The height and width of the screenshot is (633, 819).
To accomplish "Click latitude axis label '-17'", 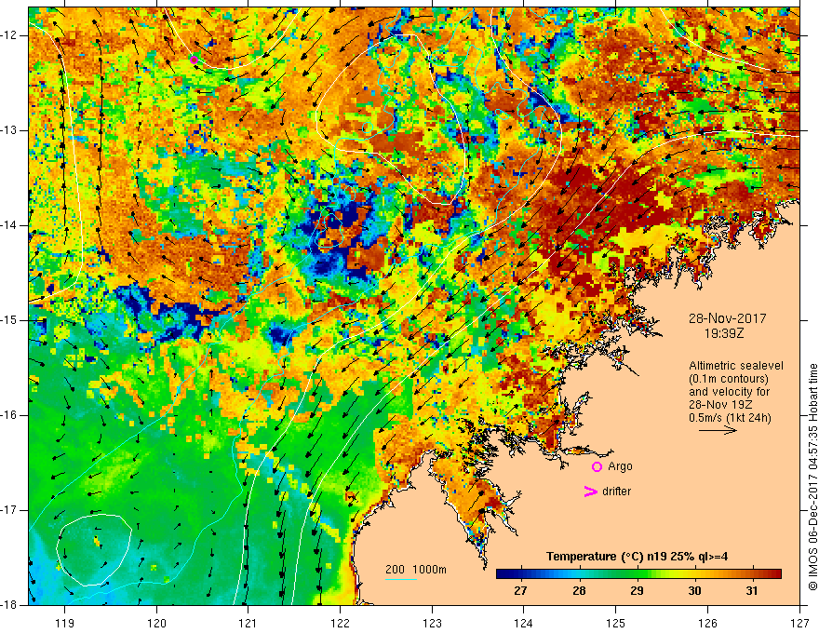I will (10, 510).
